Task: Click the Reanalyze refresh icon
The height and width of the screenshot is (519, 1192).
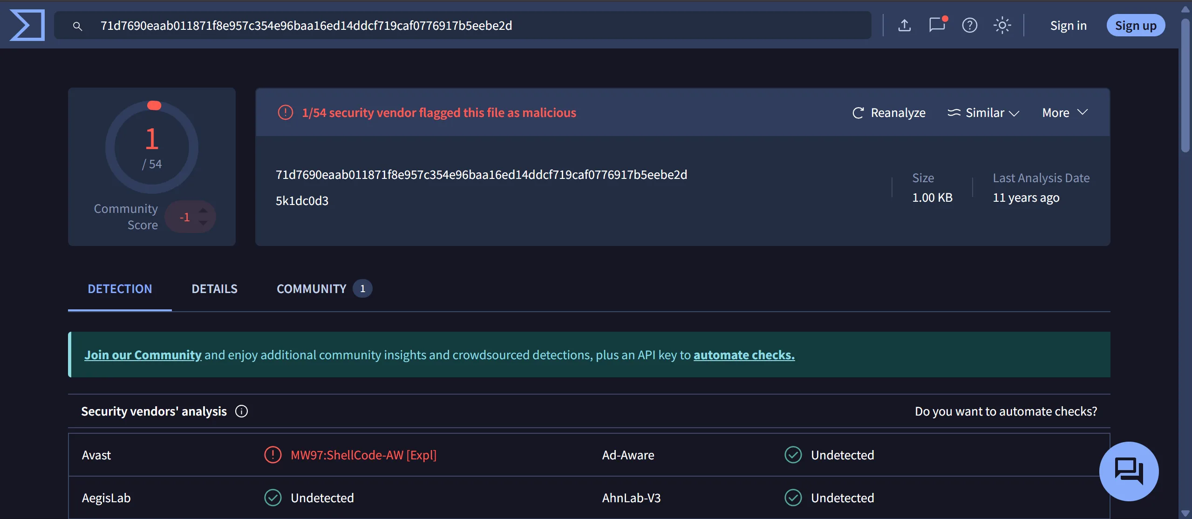Action: coord(858,113)
